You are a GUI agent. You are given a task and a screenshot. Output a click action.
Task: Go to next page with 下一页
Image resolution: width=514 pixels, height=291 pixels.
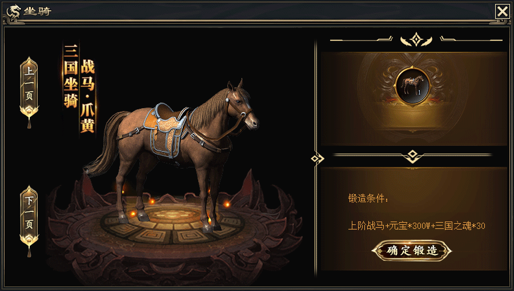[x=29, y=213]
